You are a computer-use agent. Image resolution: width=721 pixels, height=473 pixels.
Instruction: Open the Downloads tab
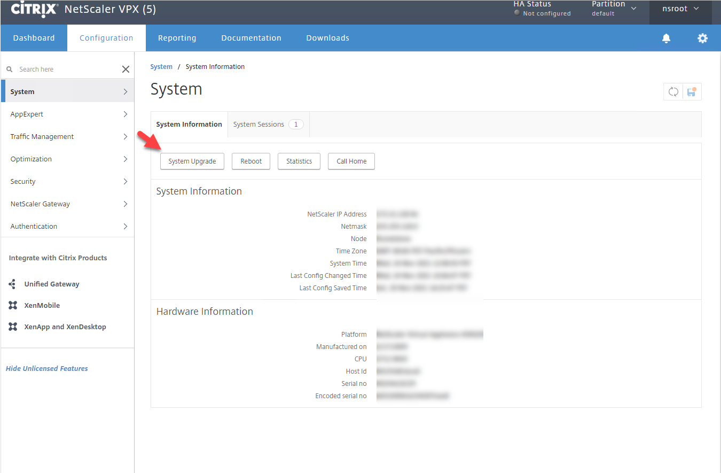tap(327, 38)
